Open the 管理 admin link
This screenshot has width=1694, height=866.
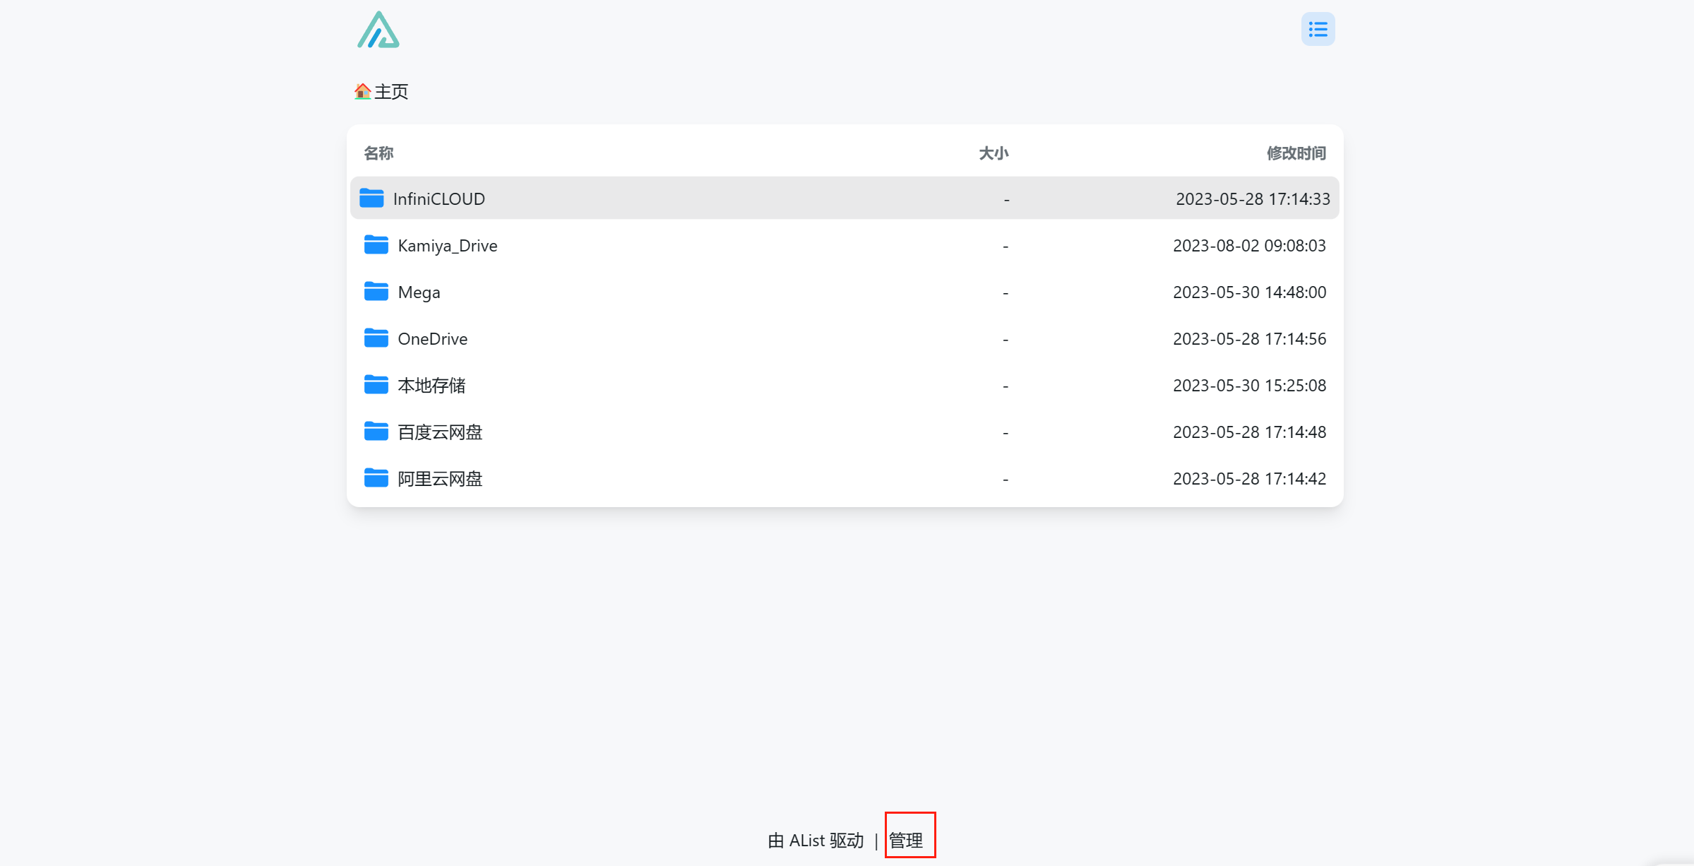pos(906,841)
